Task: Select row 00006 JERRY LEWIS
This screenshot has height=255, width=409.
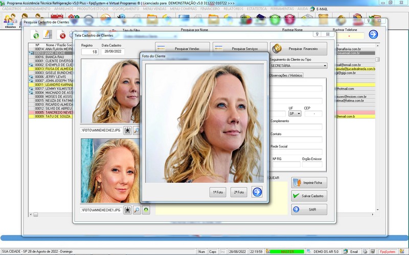Action: coord(51,77)
